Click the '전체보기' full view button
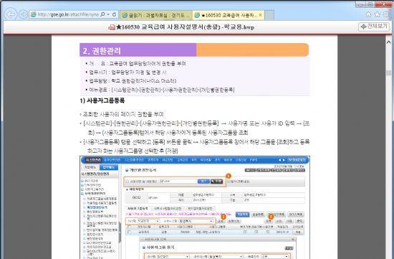This screenshot has width=394, height=259. tap(374, 27)
